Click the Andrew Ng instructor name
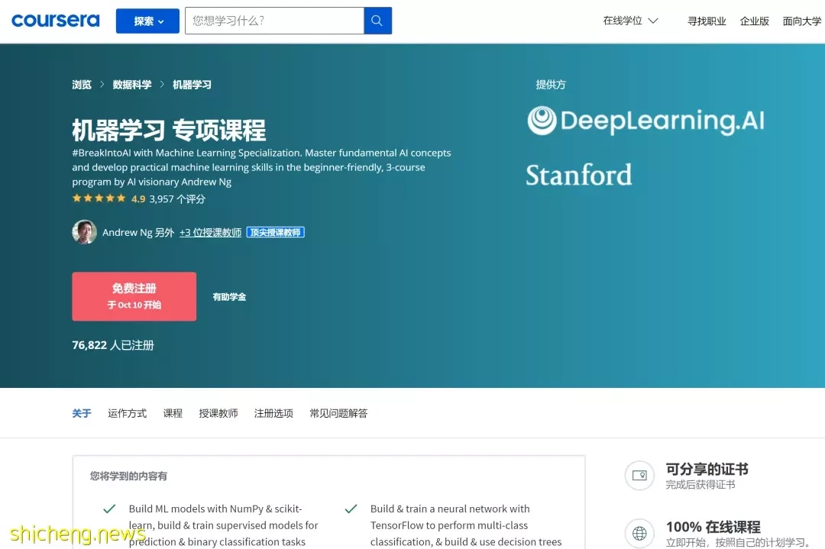The width and height of the screenshot is (825, 549). [128, 232]
